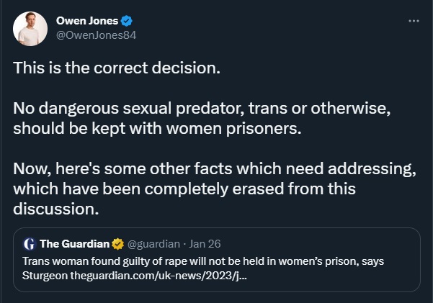Click the gold verified badge beside The Guardian
The image size is (433, 303).
pos(117,244)
